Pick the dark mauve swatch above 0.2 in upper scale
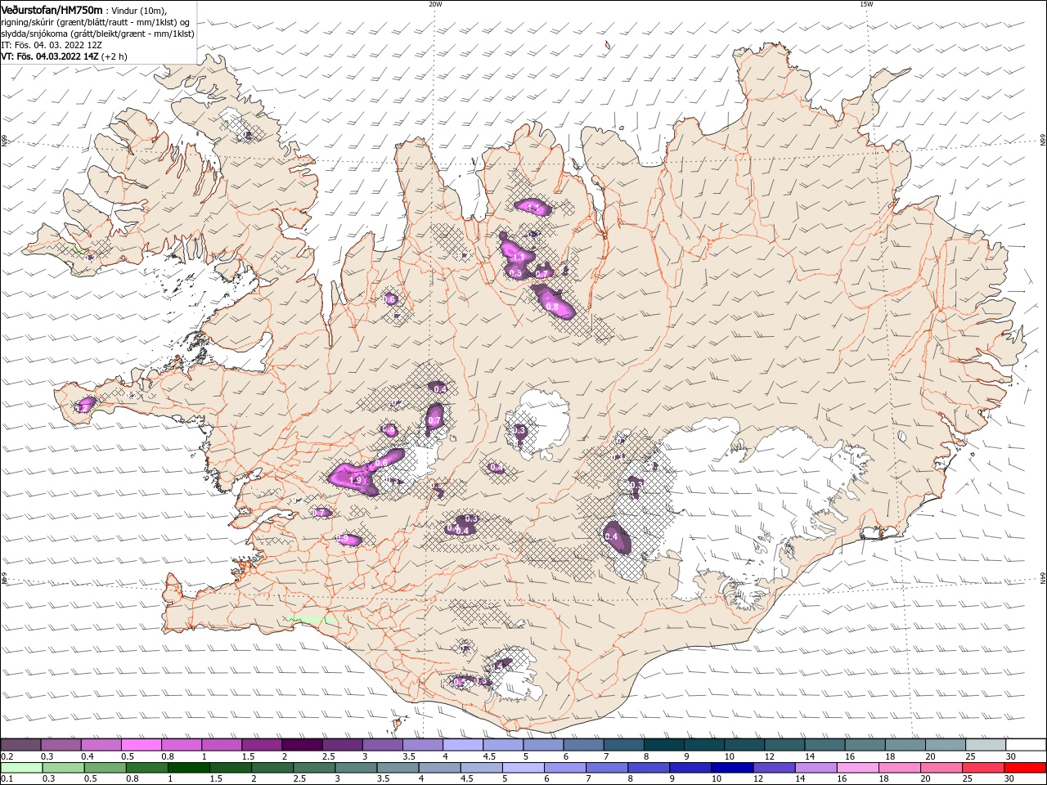The width and height of the screenshot is (1047, 785). click(x=20, y=745)
